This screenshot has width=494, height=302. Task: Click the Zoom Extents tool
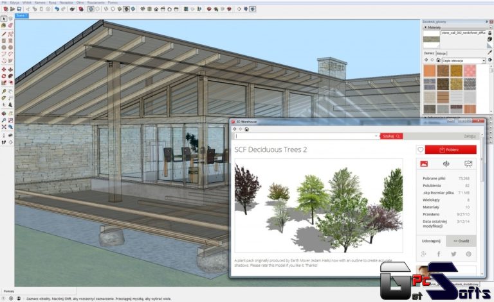coord(4,127)
